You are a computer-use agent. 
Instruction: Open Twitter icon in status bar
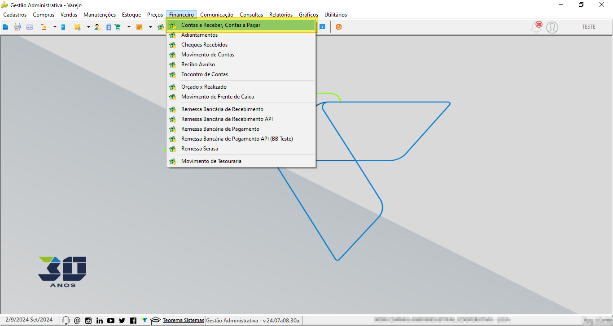tap(122, 320)
